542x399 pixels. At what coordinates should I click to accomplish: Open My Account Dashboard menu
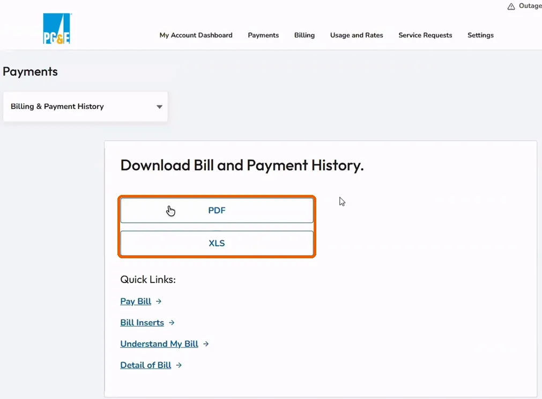coord(196,35)
